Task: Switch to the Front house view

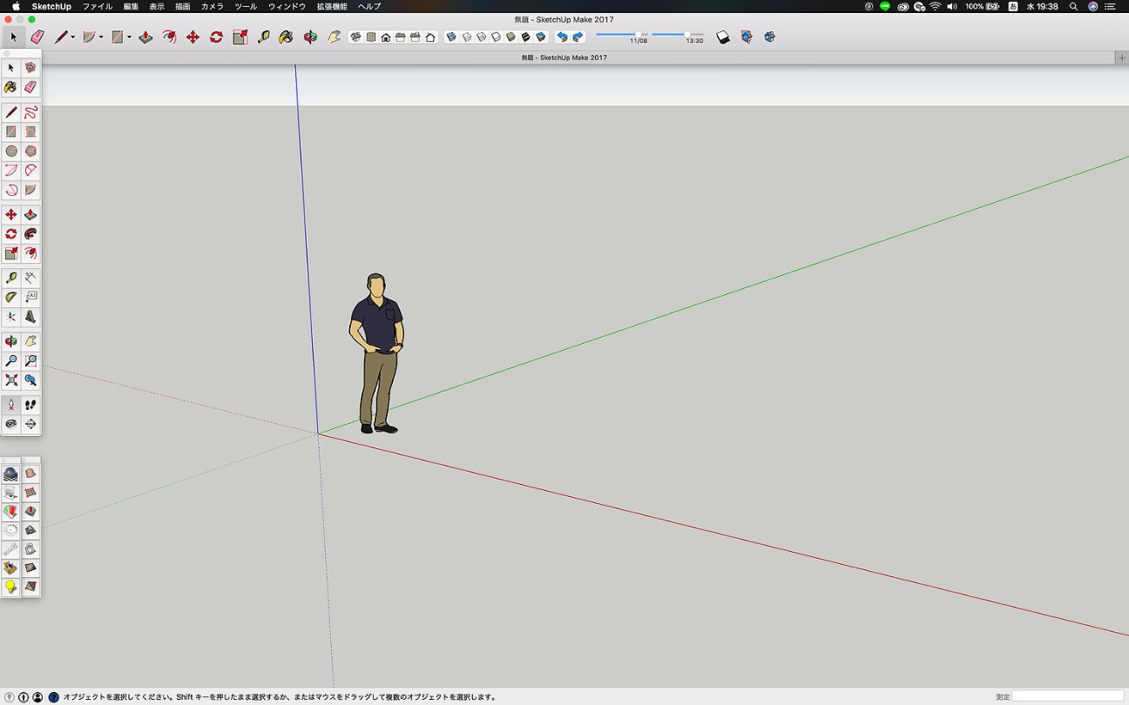Action: coord(386,37)
